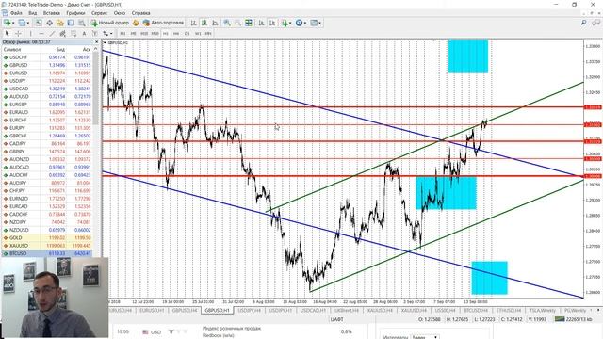Screen dimensions: 603x339
Task: Enable the D1 timeframe button
Action: 187,34
